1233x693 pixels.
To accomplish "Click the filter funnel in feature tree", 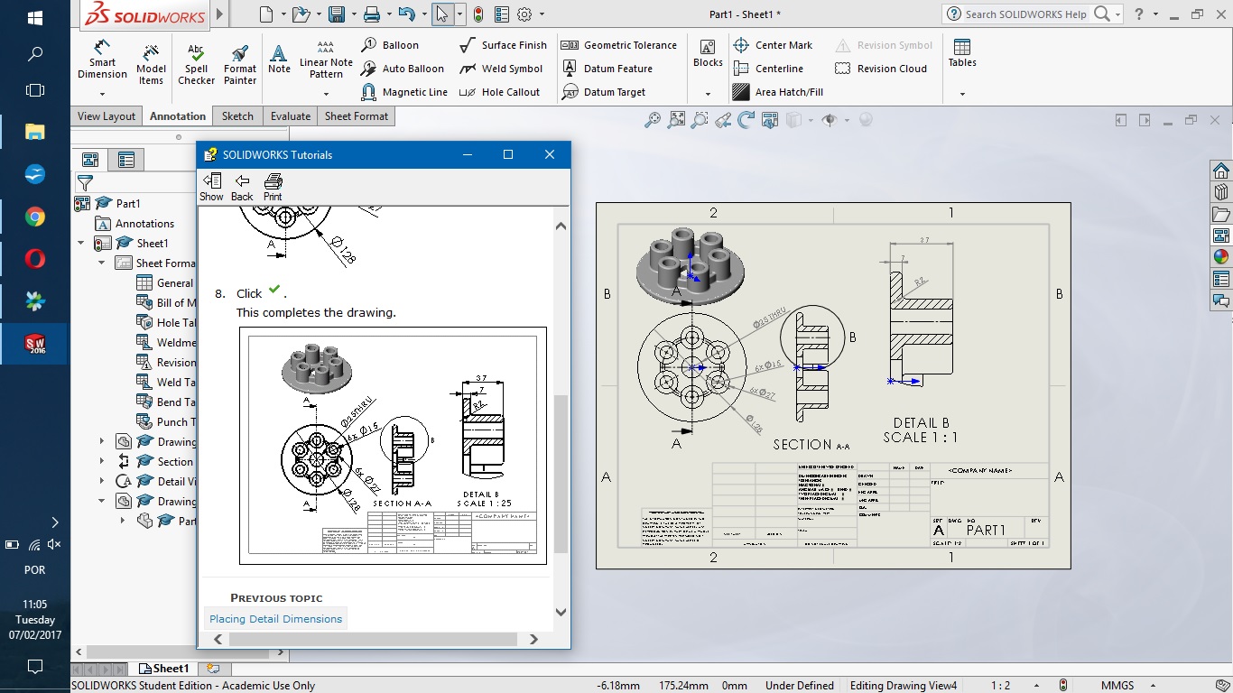I will [85, 184].
